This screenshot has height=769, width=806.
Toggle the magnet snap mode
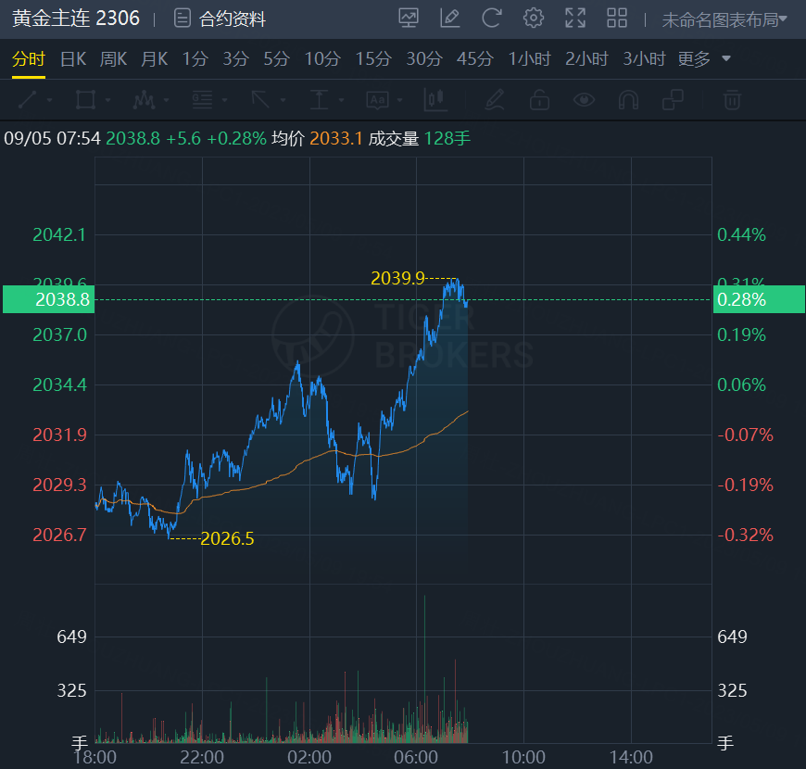click(628, 99)
